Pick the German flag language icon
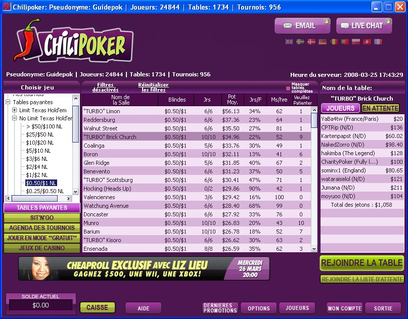408x319 pixels. click(323, 41)
